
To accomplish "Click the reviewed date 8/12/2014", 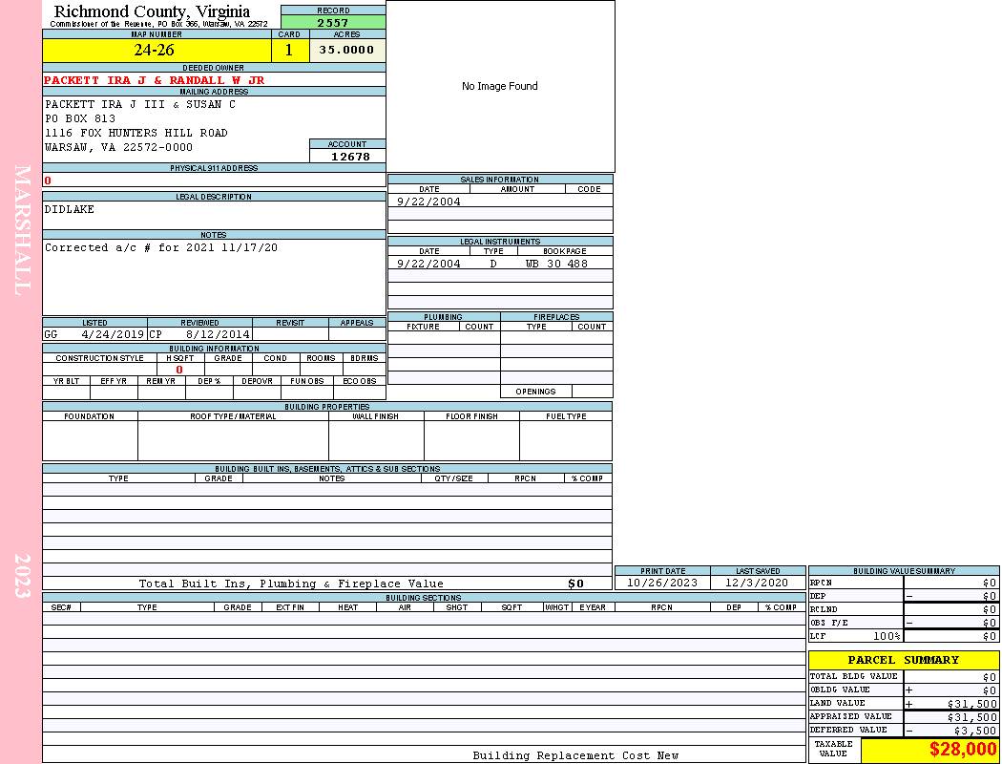I will point(218,335).
